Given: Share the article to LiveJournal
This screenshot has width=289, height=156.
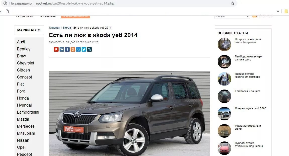Looking at the screenshot, I should point(89,49).
